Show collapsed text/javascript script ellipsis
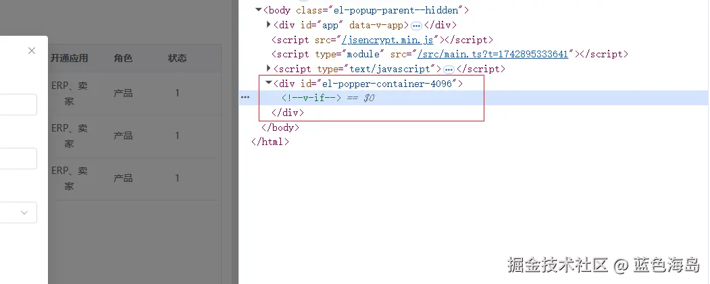The image size is (710, 284). pos(449,69)
